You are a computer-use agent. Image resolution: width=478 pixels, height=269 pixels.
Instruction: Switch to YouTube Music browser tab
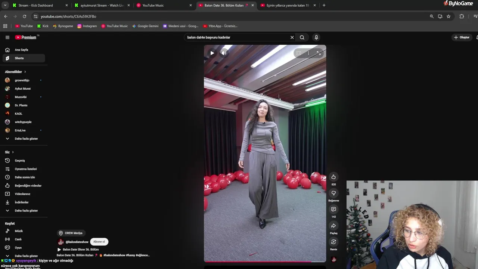[x=164, y=5]
